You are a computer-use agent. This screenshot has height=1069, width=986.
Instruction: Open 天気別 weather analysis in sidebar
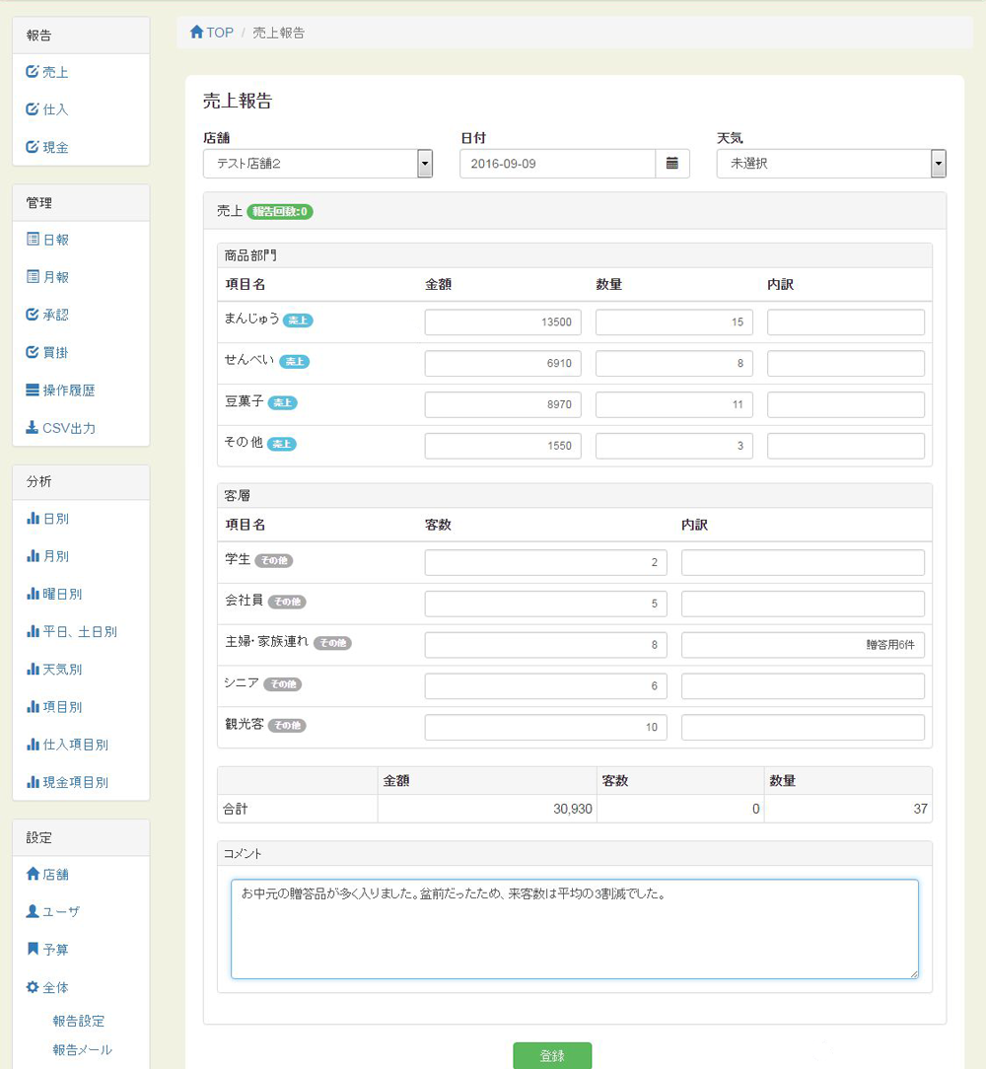[61, 669]
